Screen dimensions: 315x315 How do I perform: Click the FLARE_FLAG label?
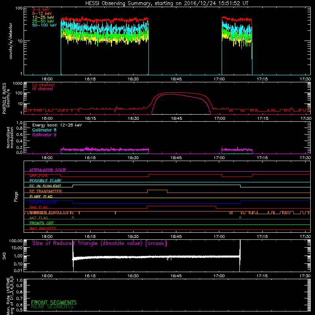pos(41,196)
